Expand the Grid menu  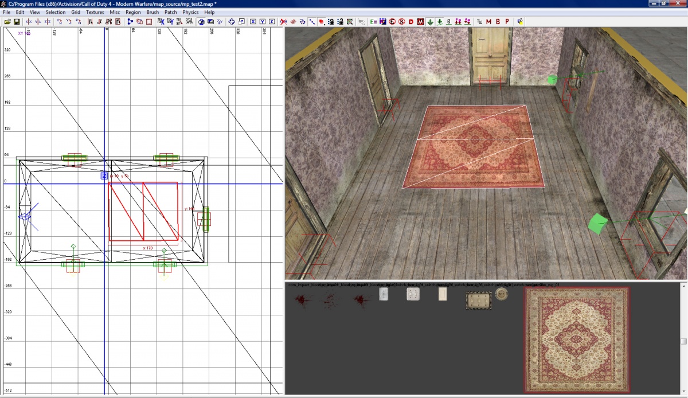click(x=76, y=12)
